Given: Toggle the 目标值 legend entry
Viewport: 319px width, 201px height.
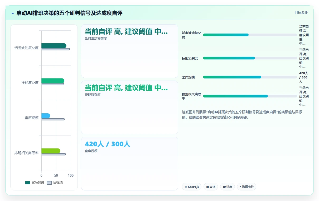Looking at the screenshot, I should pyautogui.click(x=55, y=183).
